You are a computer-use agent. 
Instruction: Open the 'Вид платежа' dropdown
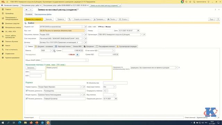coord(115,95)
